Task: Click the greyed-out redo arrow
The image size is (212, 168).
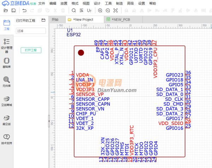Action: pyautogui.click(x=32, y=10)
